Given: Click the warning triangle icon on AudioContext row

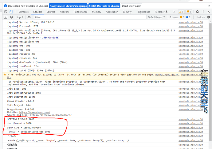Looking at the screenshot, I should click(x=5, y=74).
